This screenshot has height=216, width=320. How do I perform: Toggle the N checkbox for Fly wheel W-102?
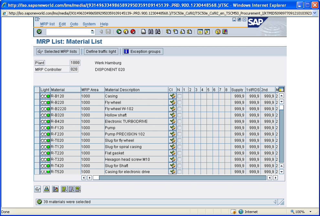point(180,109)
